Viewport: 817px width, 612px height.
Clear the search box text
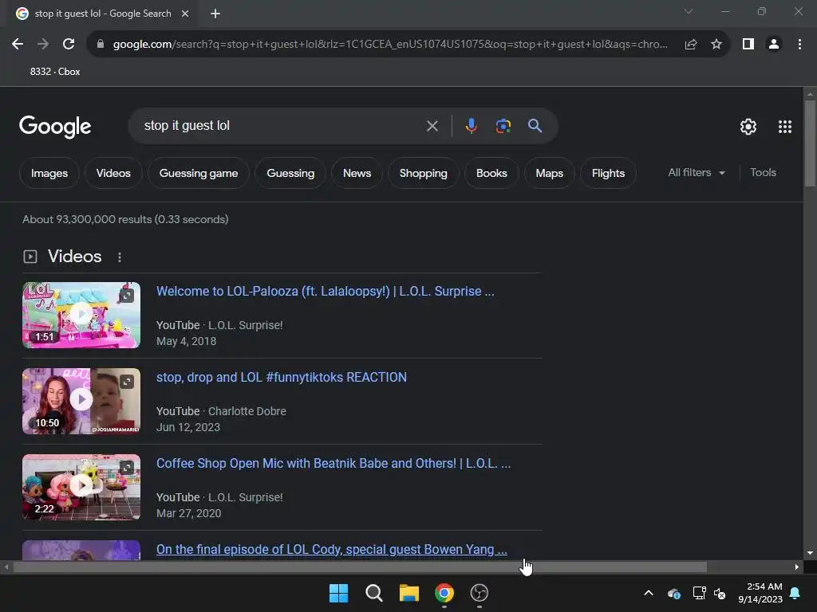coord(432,126)
